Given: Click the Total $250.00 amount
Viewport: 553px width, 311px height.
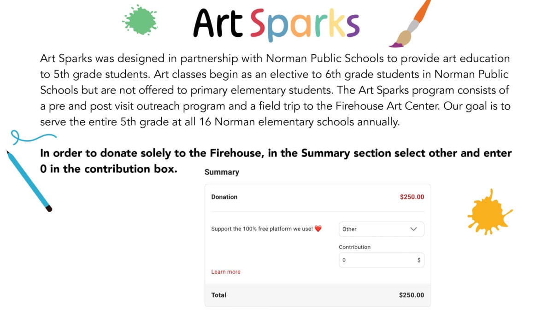Looking at the screenshot, I should pos(412,295).
